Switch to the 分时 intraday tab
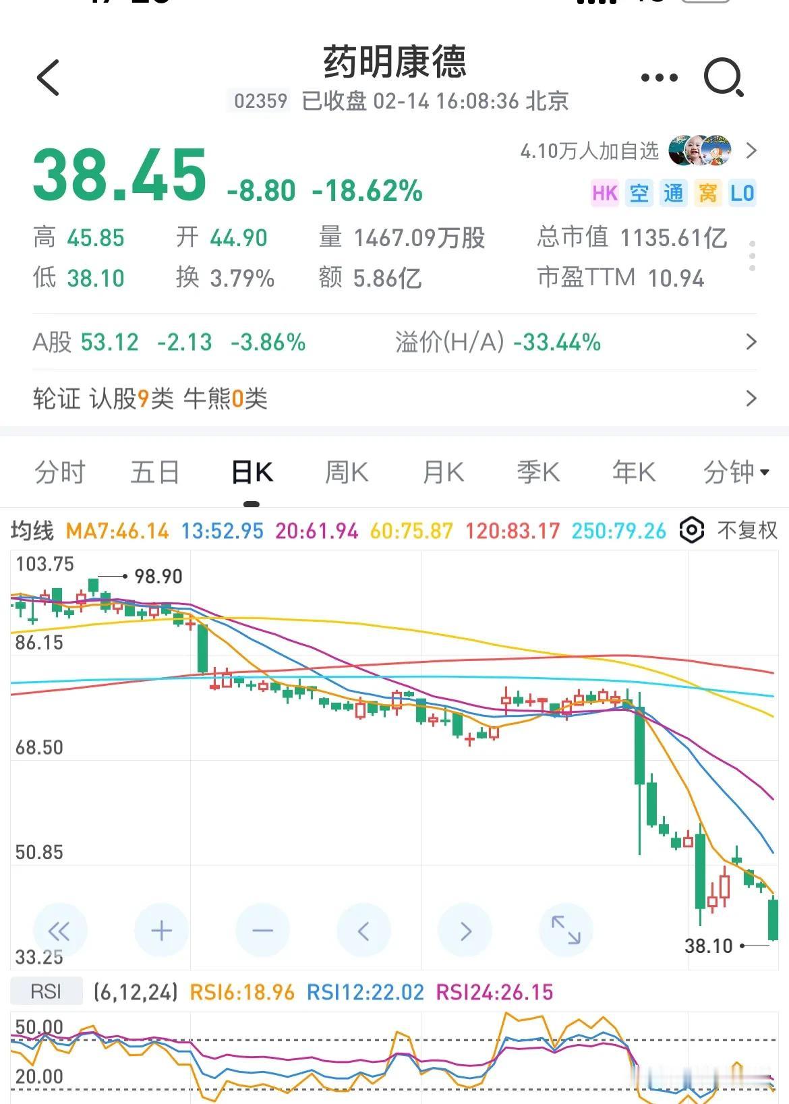Viewport: 789px width, 1104px height. [60, 472]
